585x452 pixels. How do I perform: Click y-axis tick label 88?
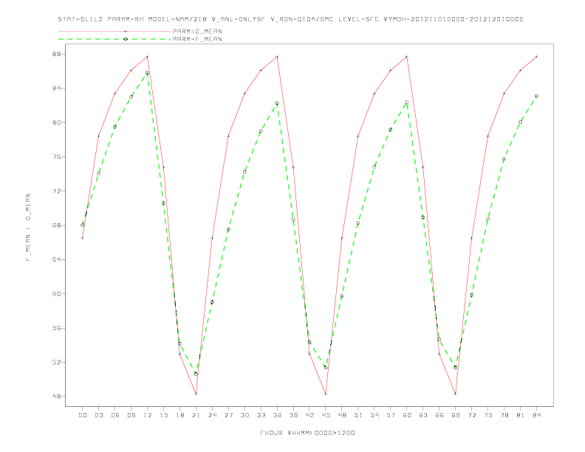tap(56, 54)
